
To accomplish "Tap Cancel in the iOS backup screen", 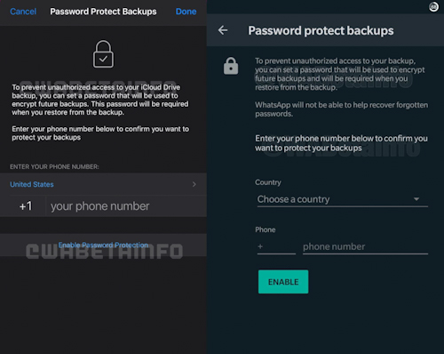I will coord(23,12).
